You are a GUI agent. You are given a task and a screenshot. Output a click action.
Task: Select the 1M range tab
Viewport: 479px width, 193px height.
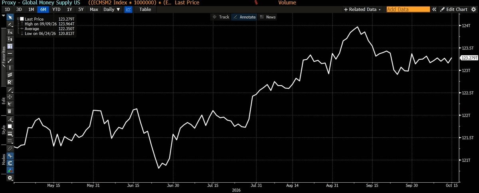(x=31, y=9)
